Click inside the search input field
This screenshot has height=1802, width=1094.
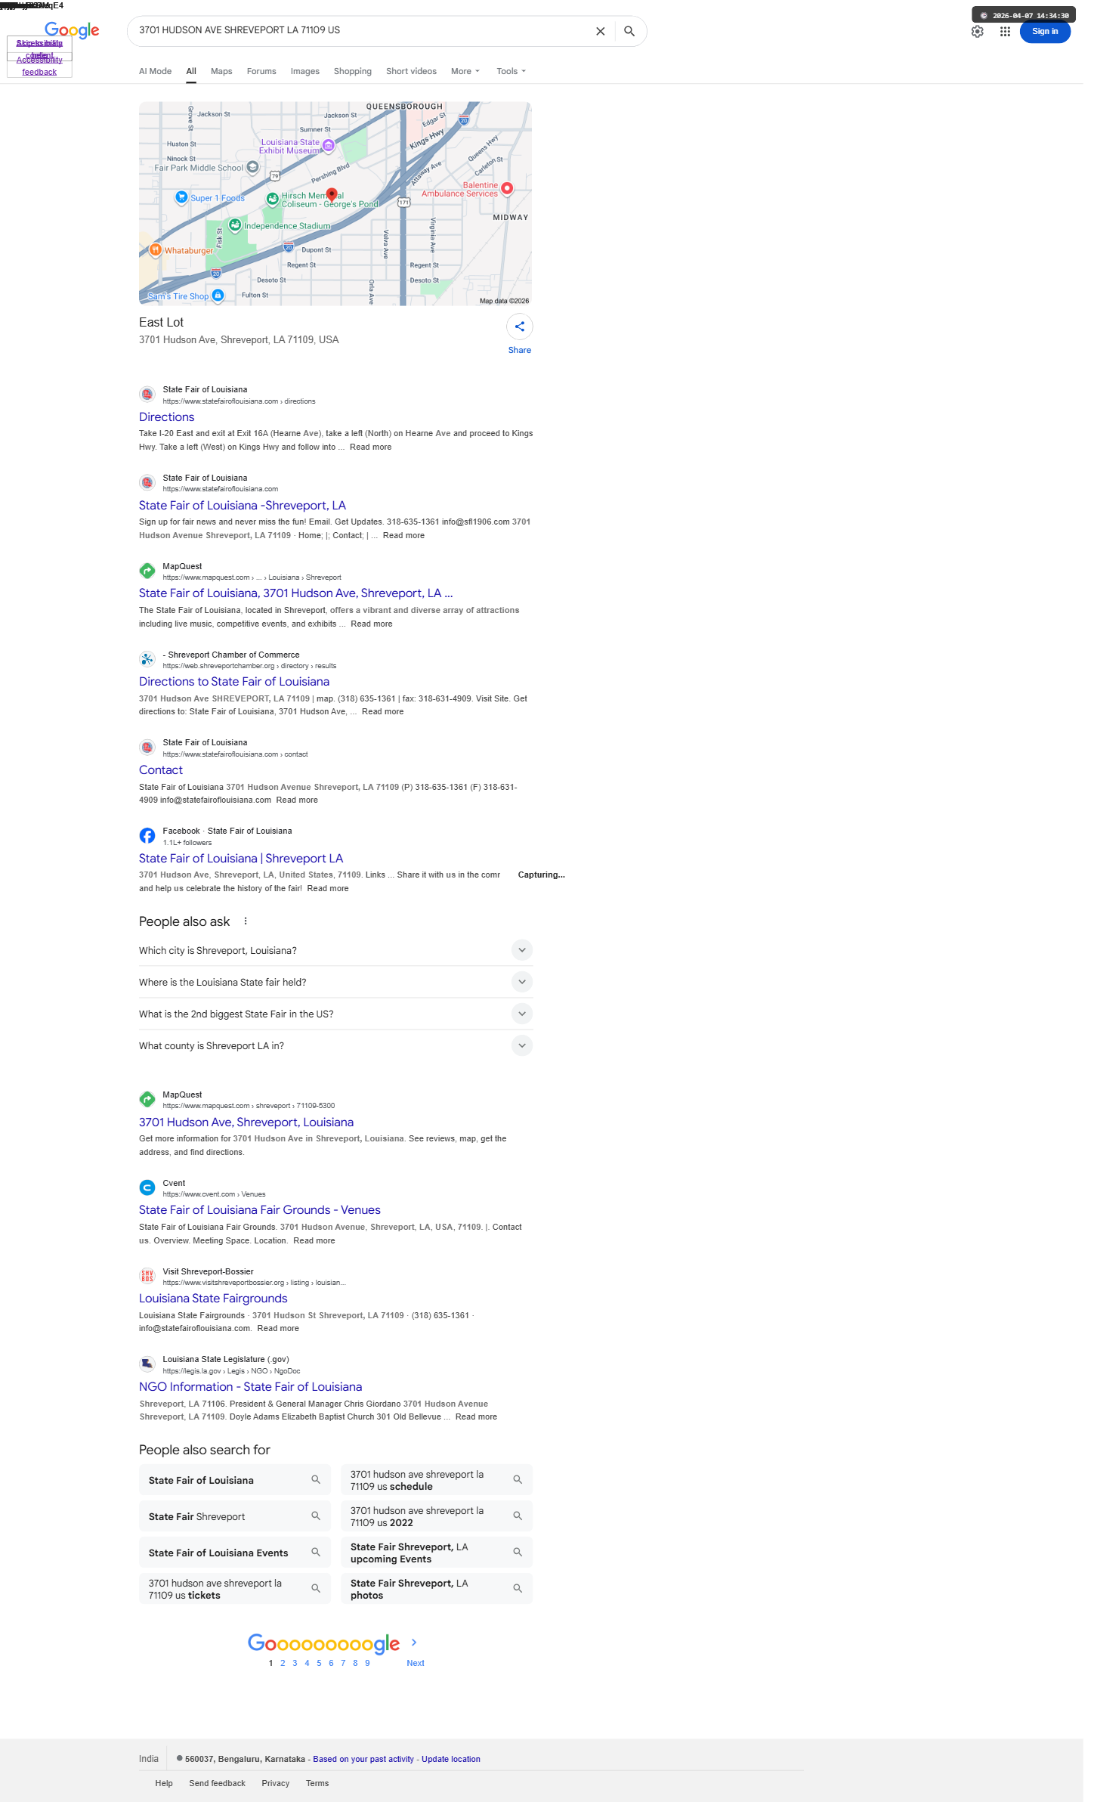(x=359, y=31)
